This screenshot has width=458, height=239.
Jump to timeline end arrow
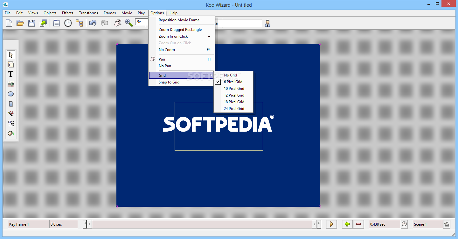tap(319, 224)
